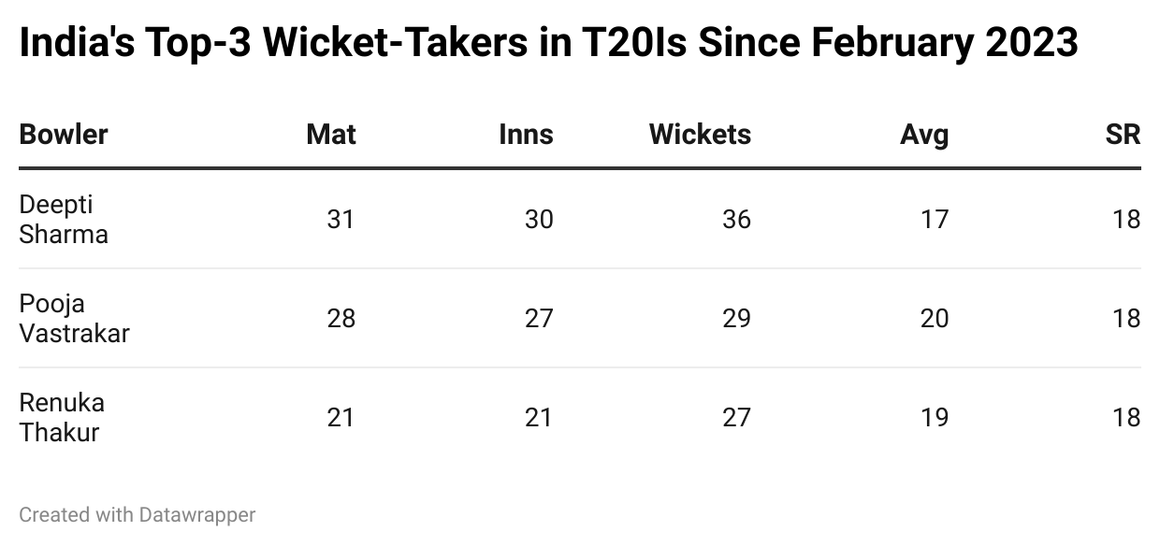Click Deepti Sharma's wickets value 36
The width and height of the screenshot is (1160, 546).
click(x=736, y=219)
